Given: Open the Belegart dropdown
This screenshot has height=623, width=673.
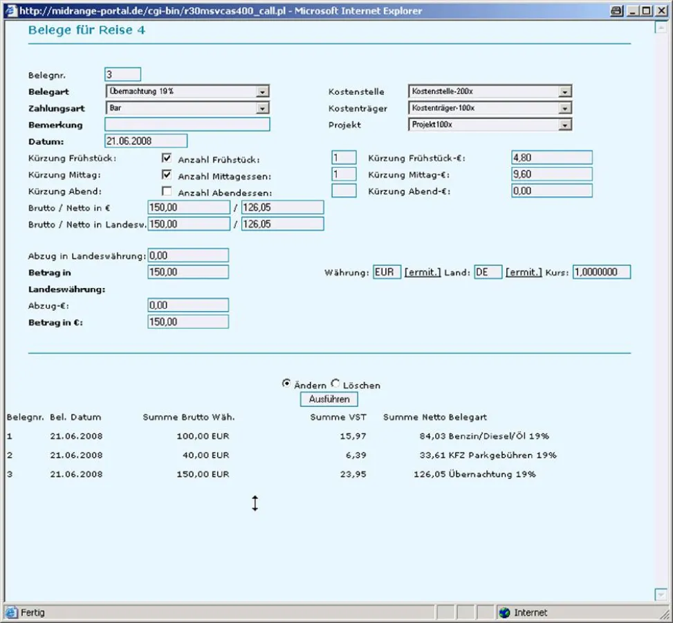Looking at the screenshot, I should pos(262,91).
